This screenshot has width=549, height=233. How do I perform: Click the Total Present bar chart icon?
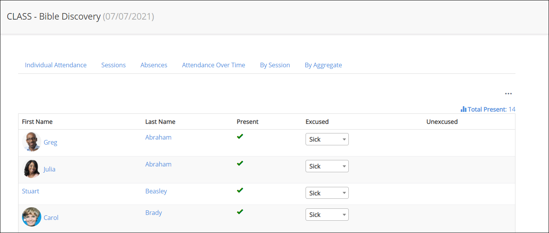pyautogui.click(x=463, y=109)
